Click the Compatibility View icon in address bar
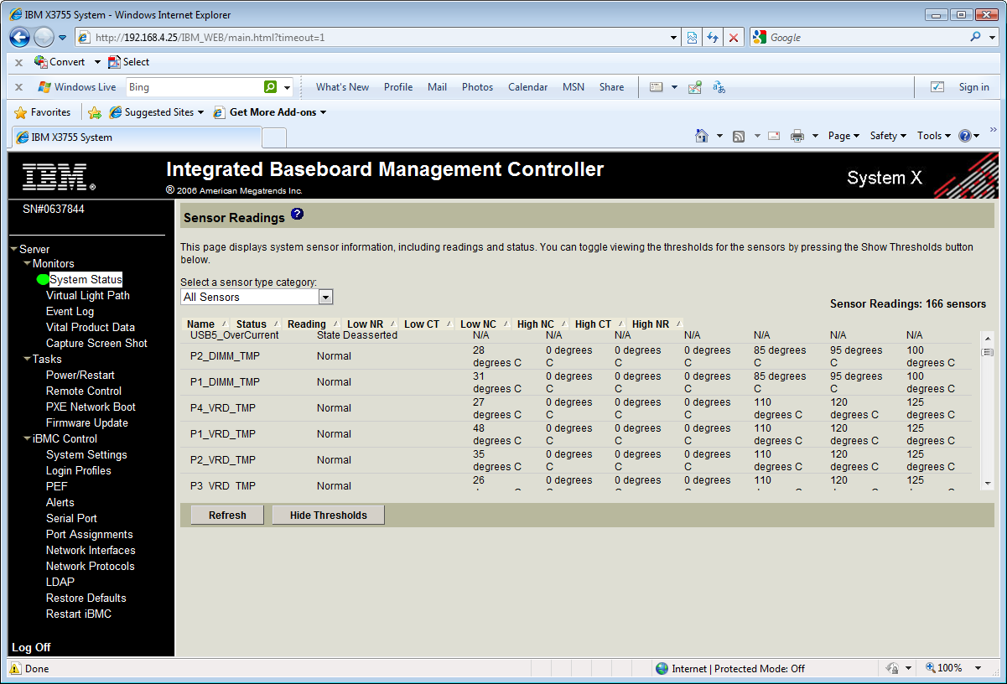Image resolution: width=1007 pixels, height=684 pixels. coord(692,38)
